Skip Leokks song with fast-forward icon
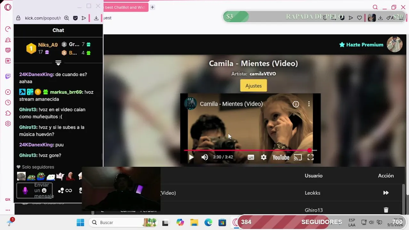The height and width of the screenshot is (230, 409). click(386, 193)
